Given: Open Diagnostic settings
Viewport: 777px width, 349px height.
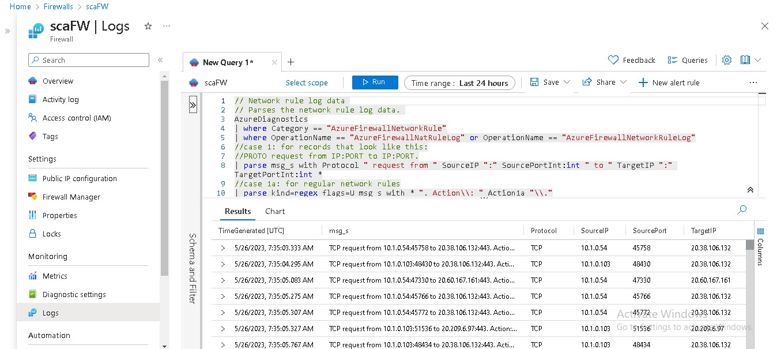Looking at the screenshot, I should (74, 294).
